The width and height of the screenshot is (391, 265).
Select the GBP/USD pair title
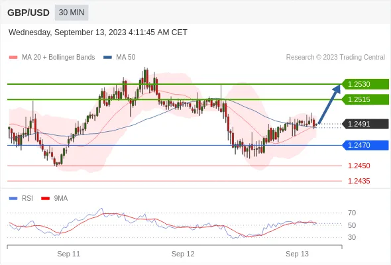click(x=28, y=13)
